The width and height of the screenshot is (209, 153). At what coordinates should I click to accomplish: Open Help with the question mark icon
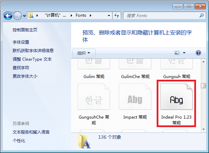[198, 53]
